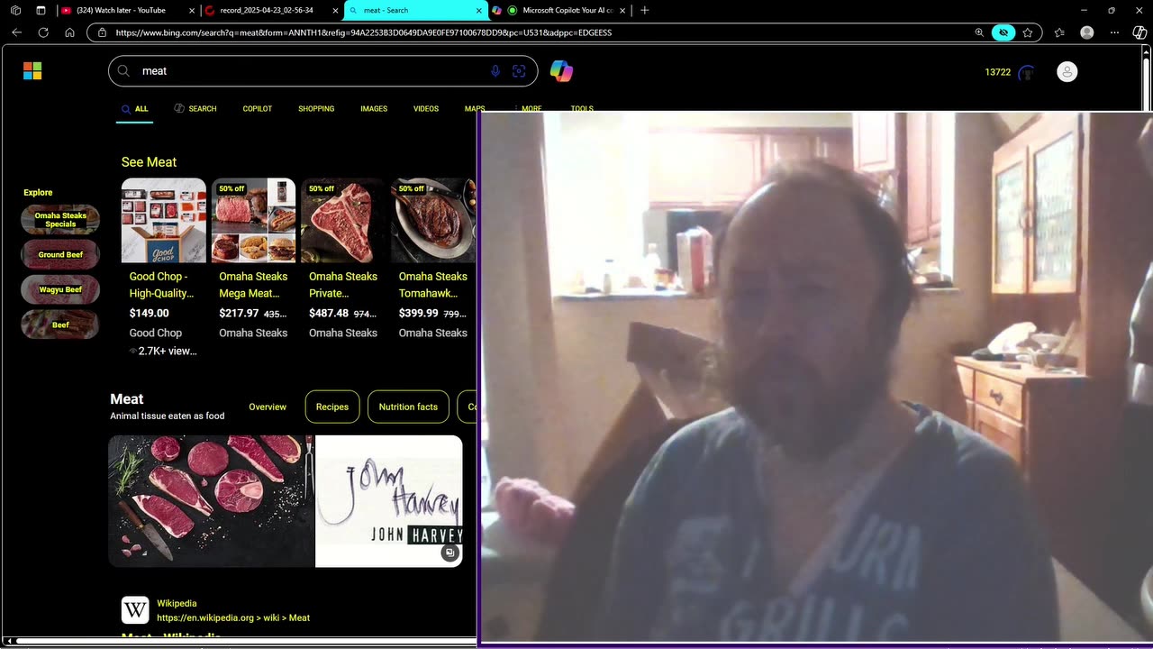Screen dimensions: 1153x649
Task: Open Omaha Steaks Mega Meat link
Action: point(253,285)
